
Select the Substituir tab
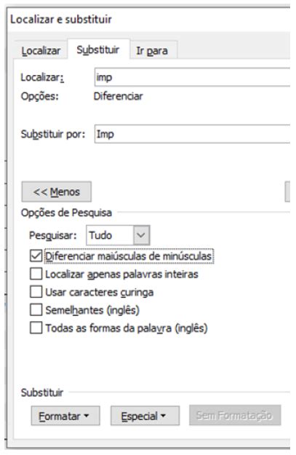point(98,50)
